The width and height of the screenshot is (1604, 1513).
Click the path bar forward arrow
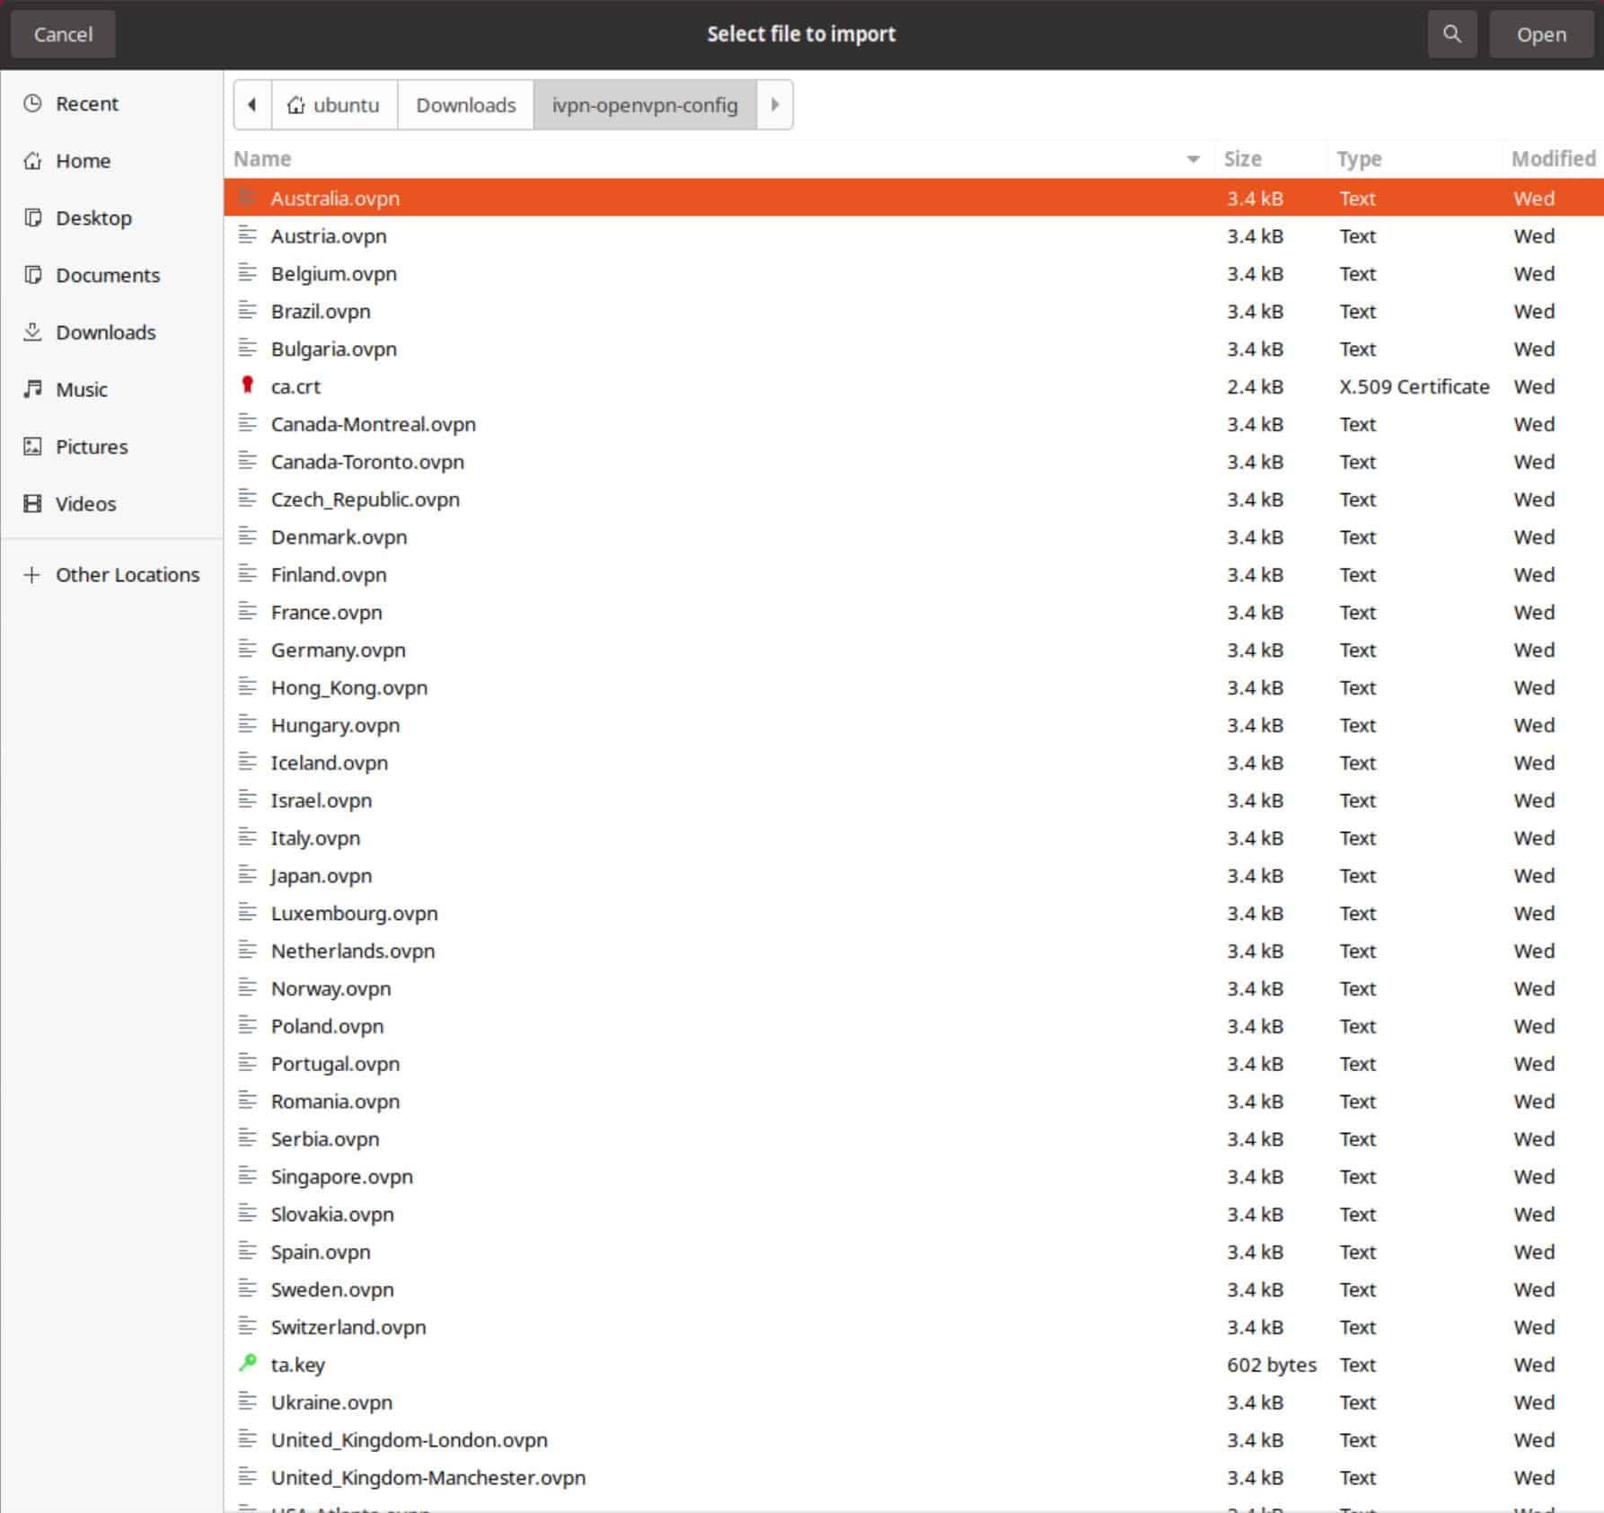(x=774, y=105)
